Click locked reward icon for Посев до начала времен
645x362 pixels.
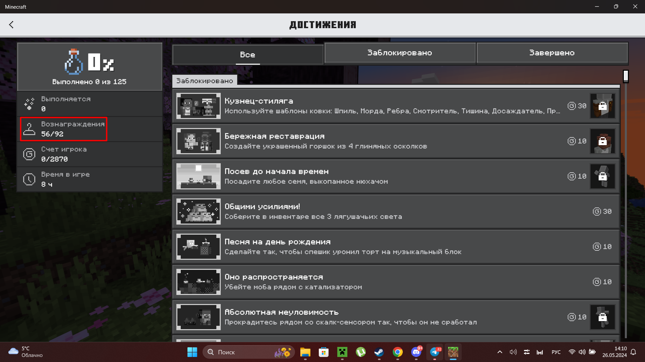pyautogui.click(x=602, y=176)
